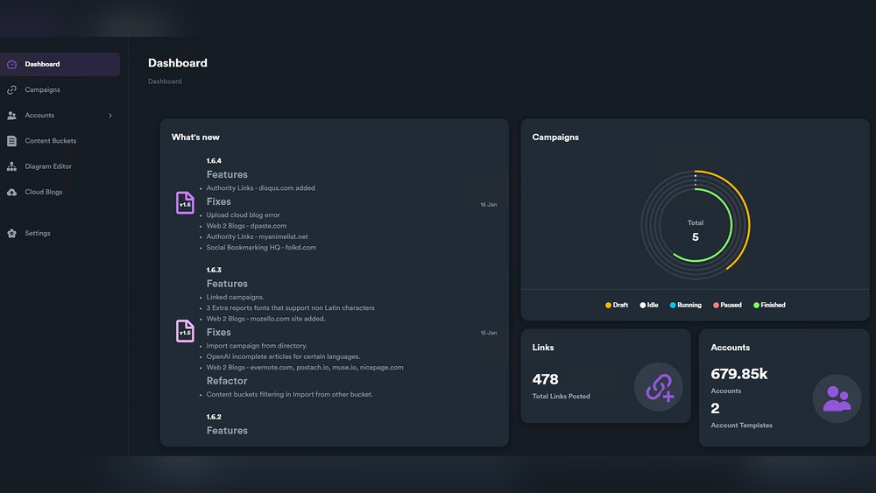Click the Dashboard gauge icon in sidebar
Image resolution: width=876 pixels, height=493 pixels.
(11, 64)
